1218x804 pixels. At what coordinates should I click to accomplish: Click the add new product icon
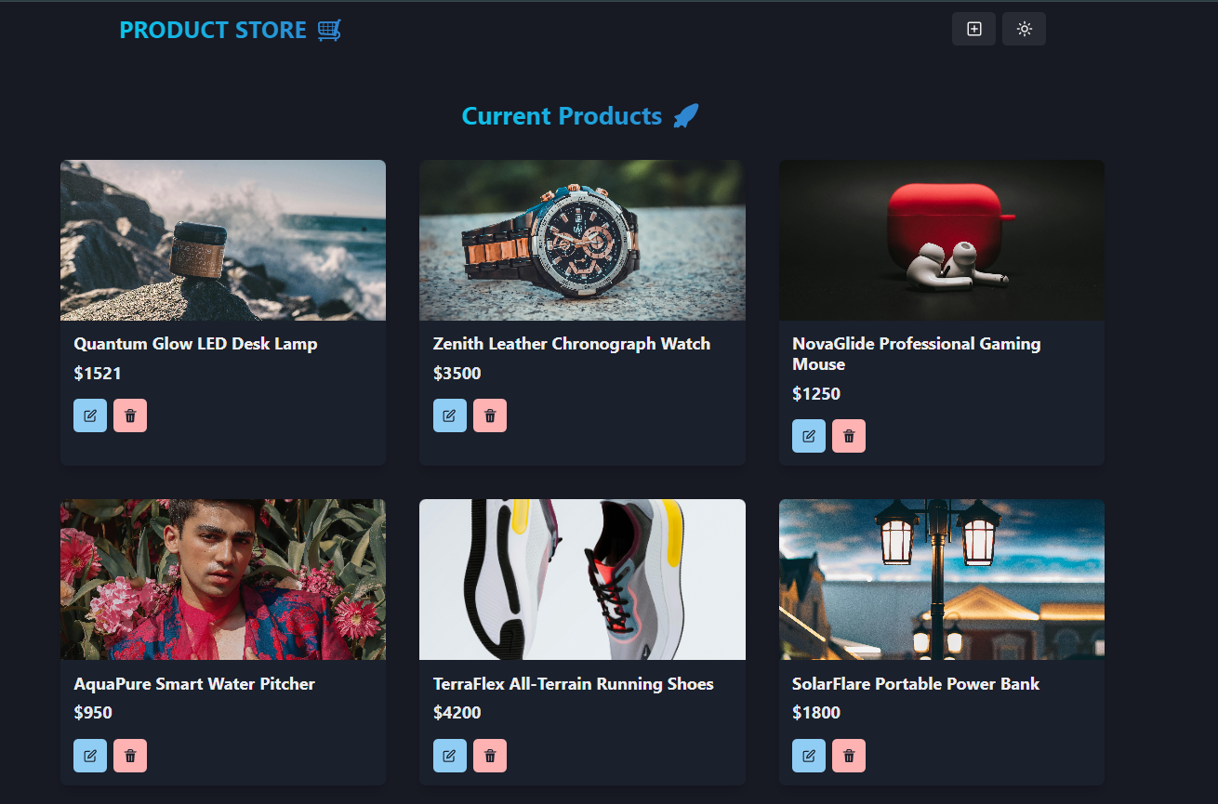click(x=973, y=29)
